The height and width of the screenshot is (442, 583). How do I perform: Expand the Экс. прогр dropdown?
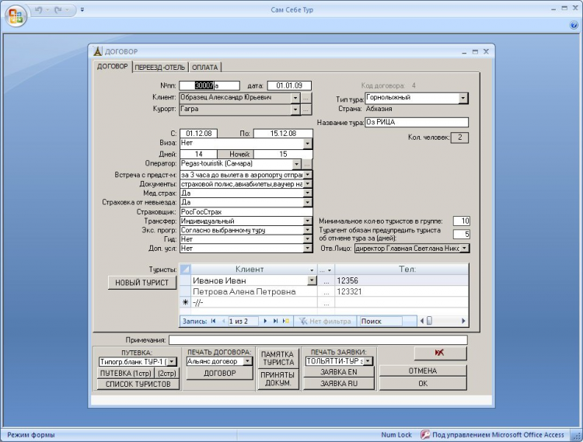[x=308, y=230]
